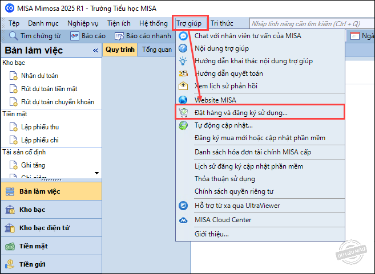
Task: Click the Nhận dự toán document icon
Action: click(13, 76)
